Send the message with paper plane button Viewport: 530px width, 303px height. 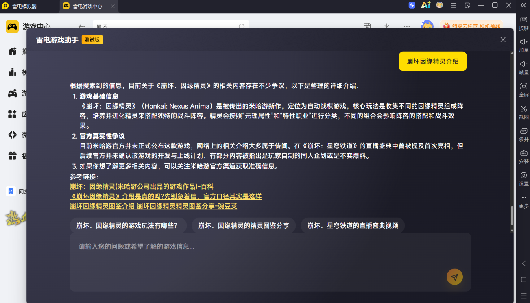click(x=455, y=277)
